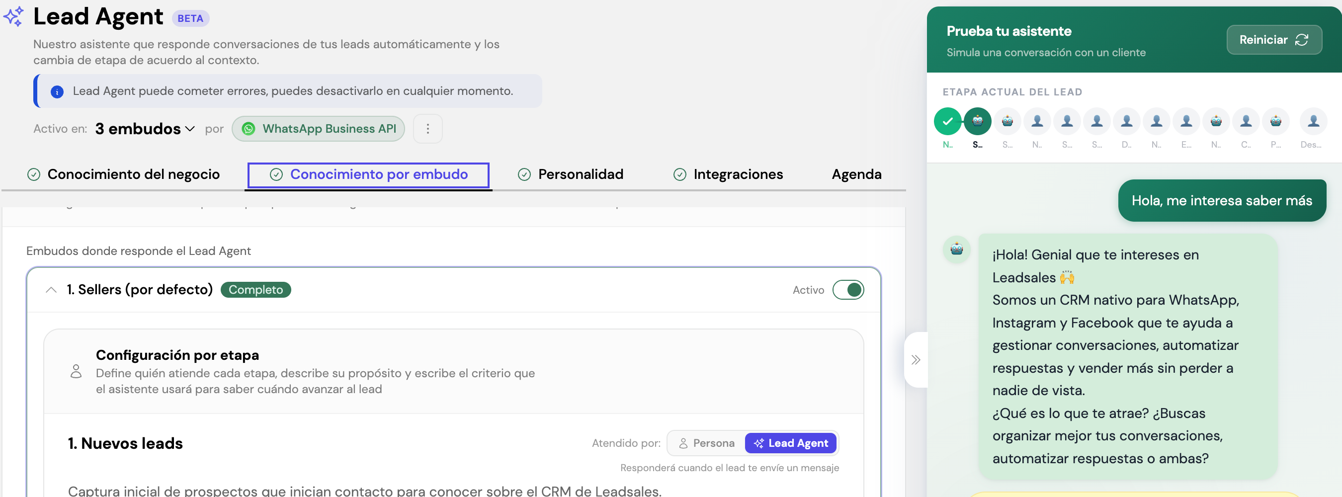Collapse the 1. Sellers (por defecto) funnel section

pyautogui.click(x=51, y=290)
